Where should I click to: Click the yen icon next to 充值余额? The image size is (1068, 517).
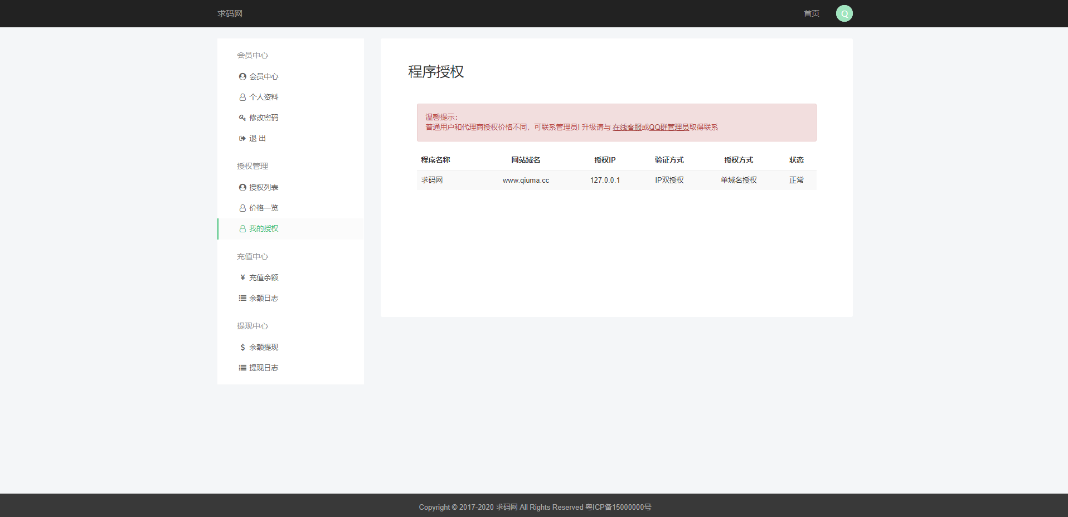(x=242, y=277)
